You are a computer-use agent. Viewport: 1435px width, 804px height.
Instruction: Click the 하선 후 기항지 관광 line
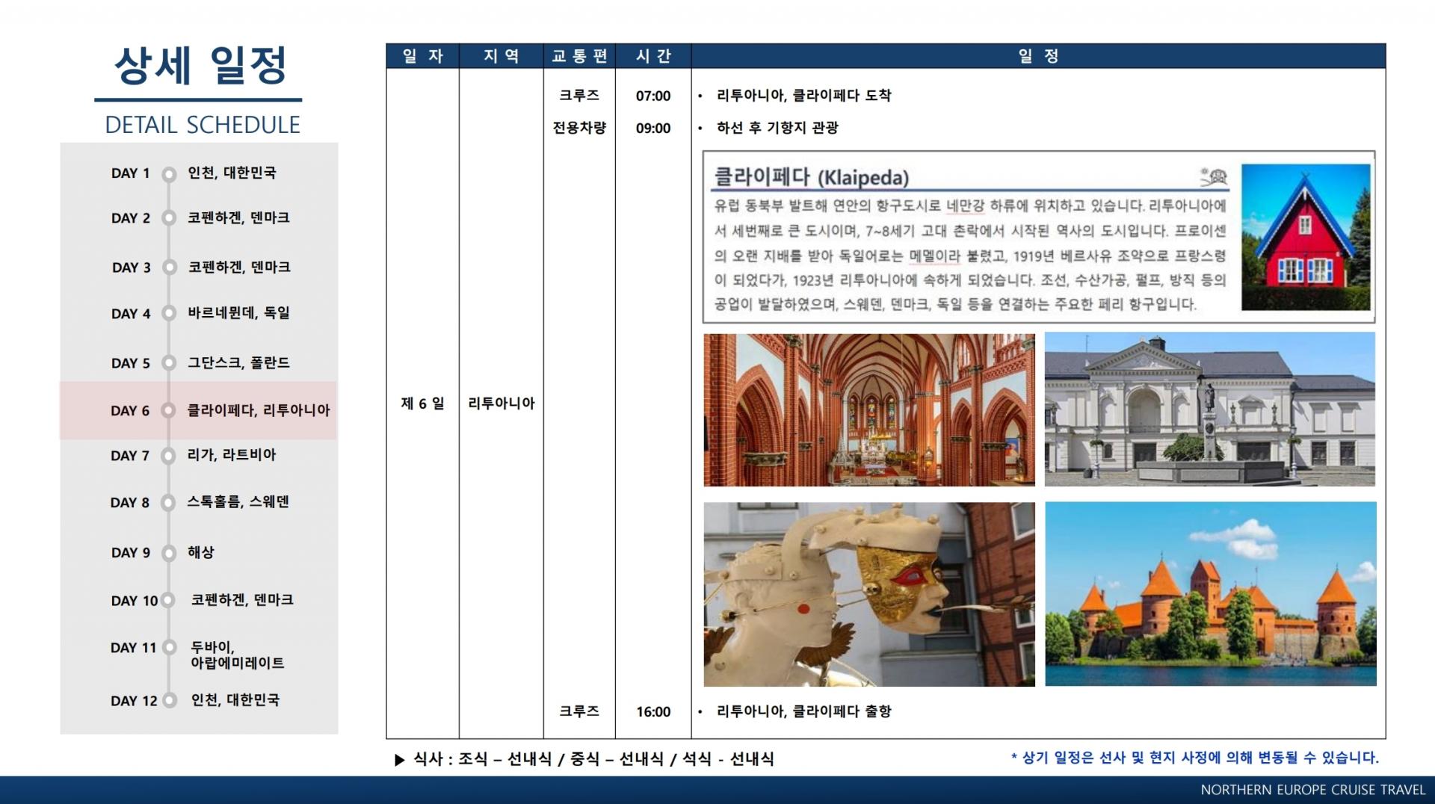tap(777, 128)
